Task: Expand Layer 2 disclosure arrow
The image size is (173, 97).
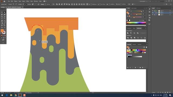Action: pyautogui.click(x=157, y=13)
